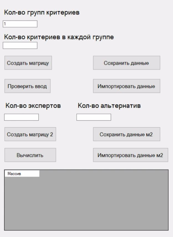Click the 'Проверить ввод' button
This screenshot has width=173, height=237.
pyautogui.click(x=27, y=86)
